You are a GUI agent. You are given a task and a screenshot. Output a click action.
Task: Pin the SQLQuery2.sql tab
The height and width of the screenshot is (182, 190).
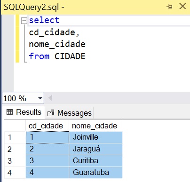pyautogui.click(x=169, y=7)
